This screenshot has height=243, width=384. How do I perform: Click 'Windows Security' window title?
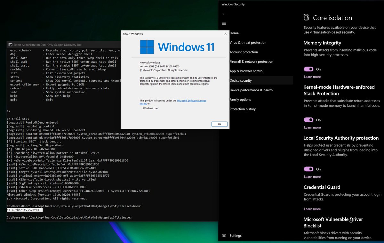pos(233,4)
